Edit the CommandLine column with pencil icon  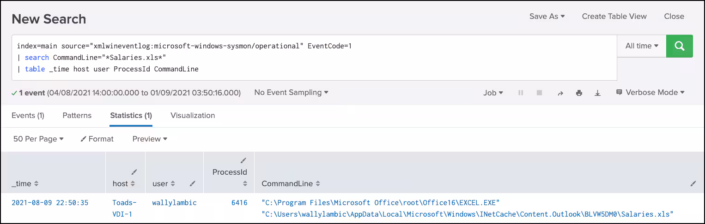693,183
